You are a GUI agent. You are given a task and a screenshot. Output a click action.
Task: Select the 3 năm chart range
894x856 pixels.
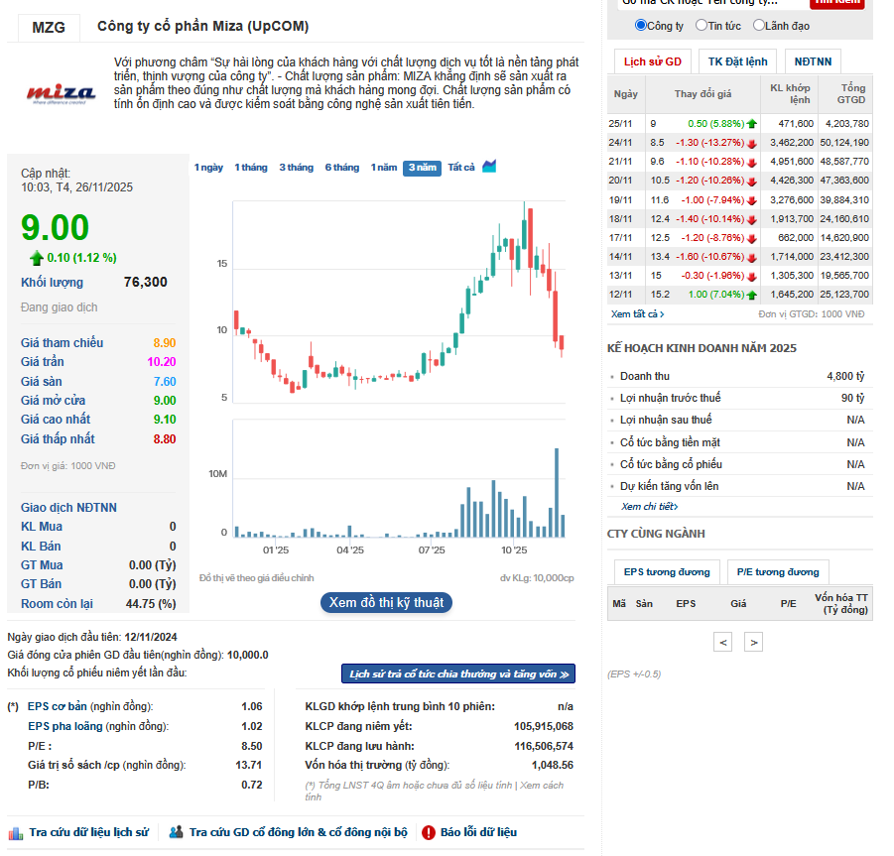(x=422, y=168)
